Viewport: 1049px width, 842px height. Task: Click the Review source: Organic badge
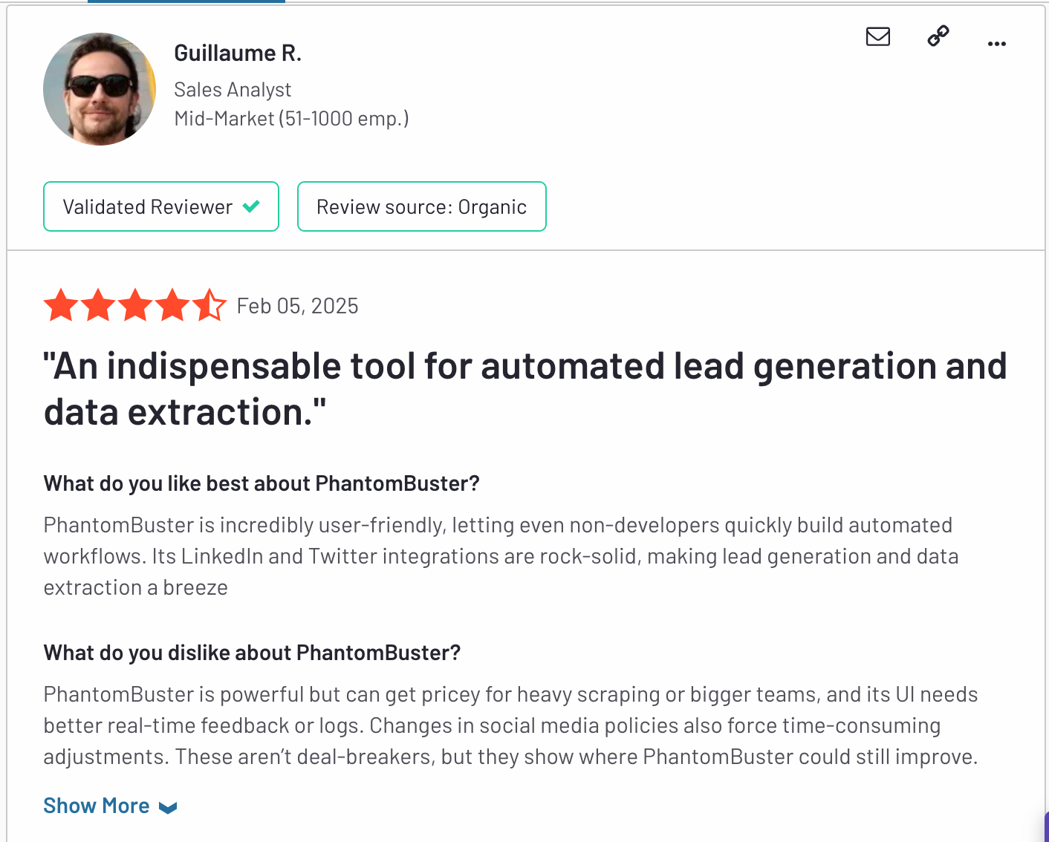click(422, 206)
